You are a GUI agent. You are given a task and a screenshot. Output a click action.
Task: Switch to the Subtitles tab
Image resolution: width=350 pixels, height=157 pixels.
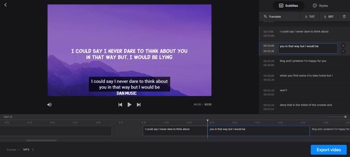(x=288, y=6)
